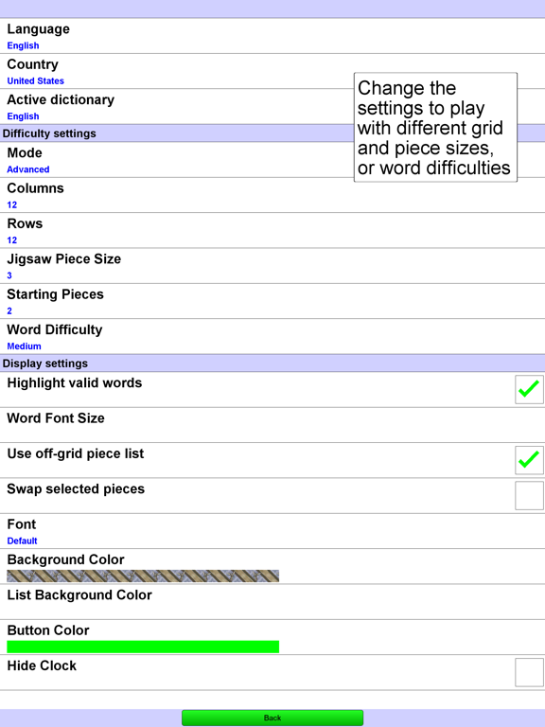Disable the Use off-grid piece list checkbox

[x=529, y=460]
